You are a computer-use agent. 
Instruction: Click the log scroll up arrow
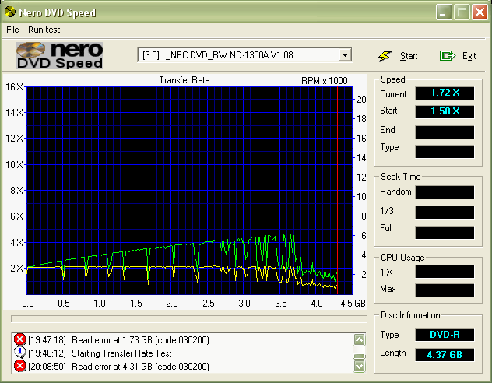coord(360,339)
